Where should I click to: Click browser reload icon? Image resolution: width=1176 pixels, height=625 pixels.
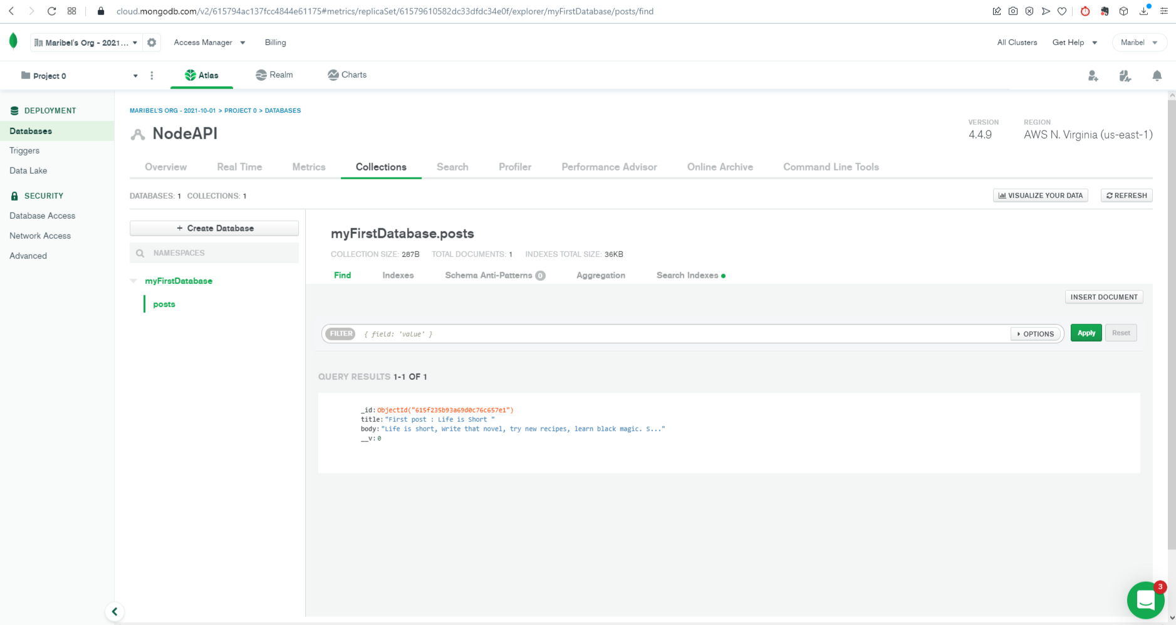(x=52, y=11)
